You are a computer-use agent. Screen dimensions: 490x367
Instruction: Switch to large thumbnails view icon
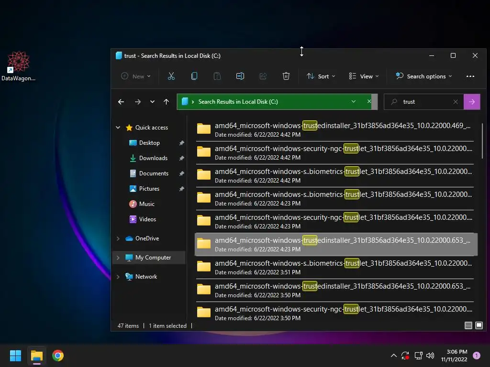click(x=479, y=325)
